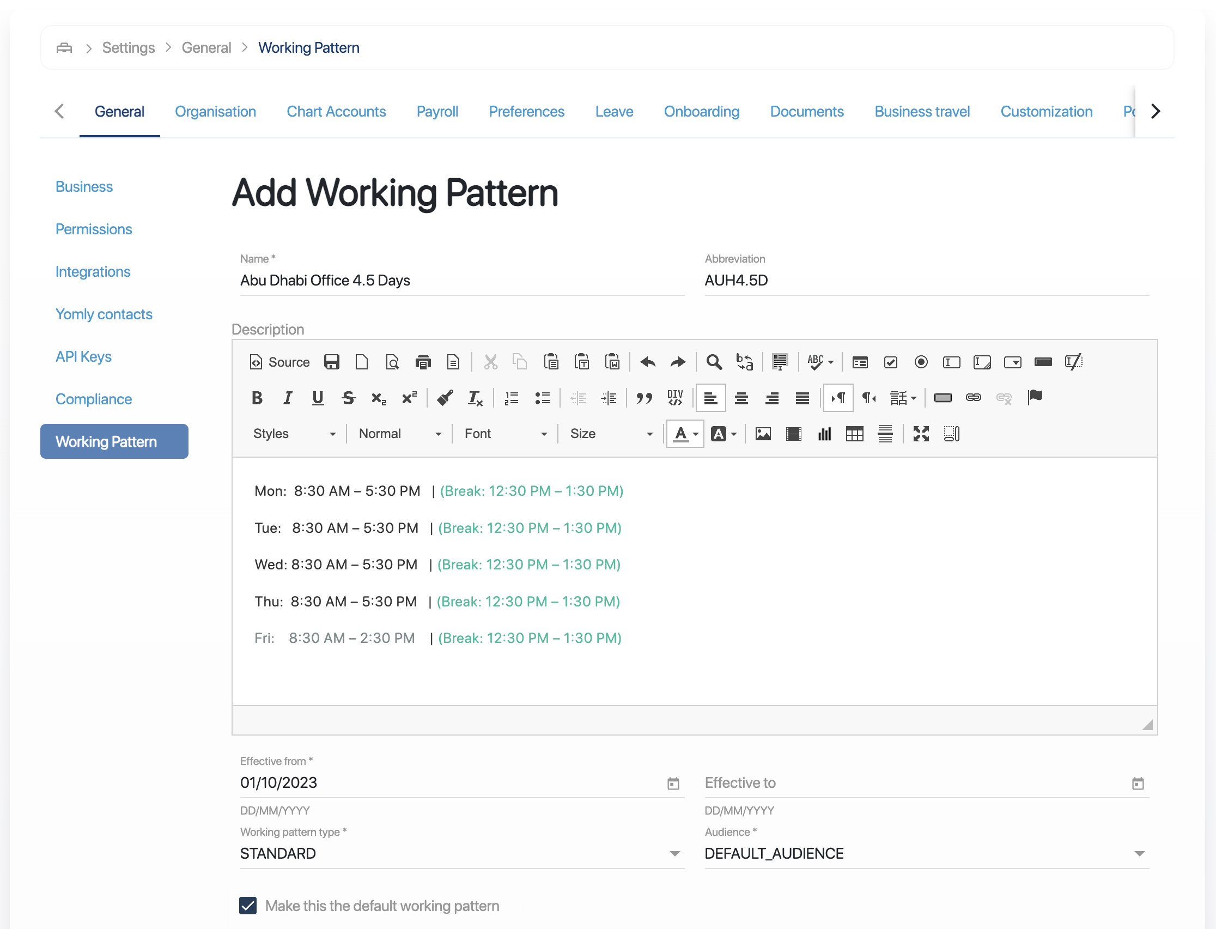Open the Audience dropdown

pyautogui.click(x=926, y=853)
